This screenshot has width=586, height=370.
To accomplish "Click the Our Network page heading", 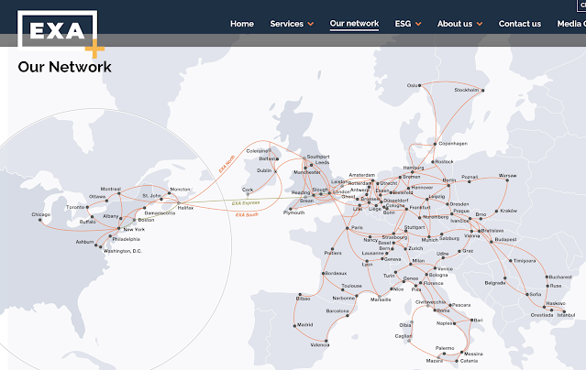I will click(x=65, y=67).
